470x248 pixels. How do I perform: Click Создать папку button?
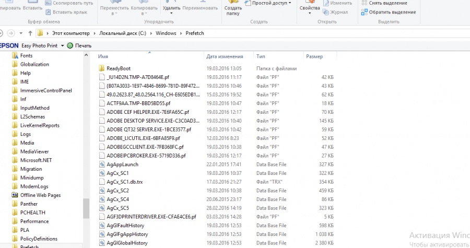coord(233,8)
